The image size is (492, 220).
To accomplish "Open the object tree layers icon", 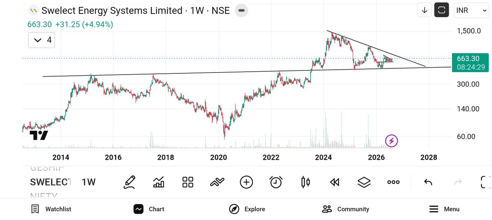I will point(364,182).
